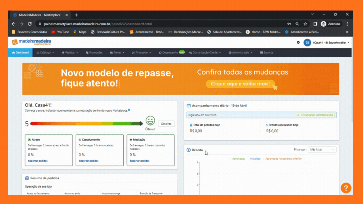Click the Ótimo smiley face icon

coord(150,121)
